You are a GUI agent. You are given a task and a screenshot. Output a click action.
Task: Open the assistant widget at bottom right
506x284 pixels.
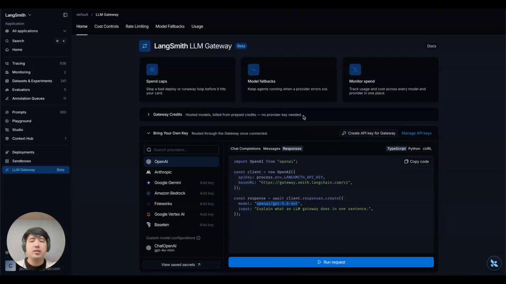tap(494, 264)
